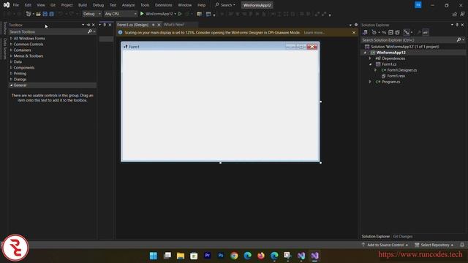This screenshot has height=263, width=468.
Task: Click the Live Share icon
Action: (x=455, y=14)
